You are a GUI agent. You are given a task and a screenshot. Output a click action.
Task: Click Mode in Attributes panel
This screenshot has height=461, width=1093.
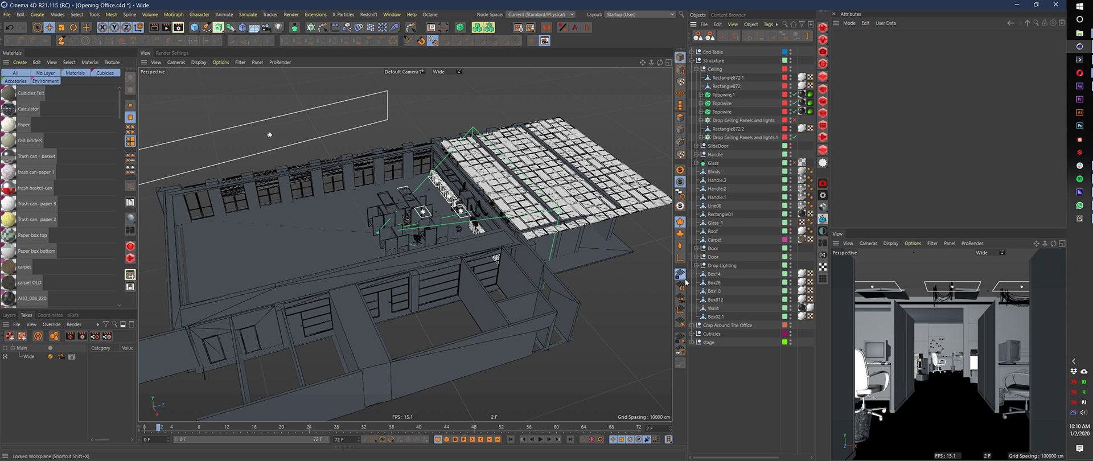tap(849, 23)
